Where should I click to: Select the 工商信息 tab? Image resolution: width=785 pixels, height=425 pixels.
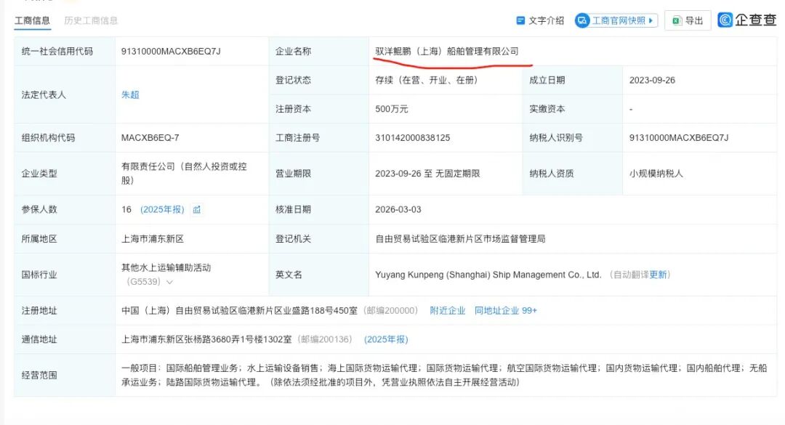pyautogui.click(x=32, y=20)
